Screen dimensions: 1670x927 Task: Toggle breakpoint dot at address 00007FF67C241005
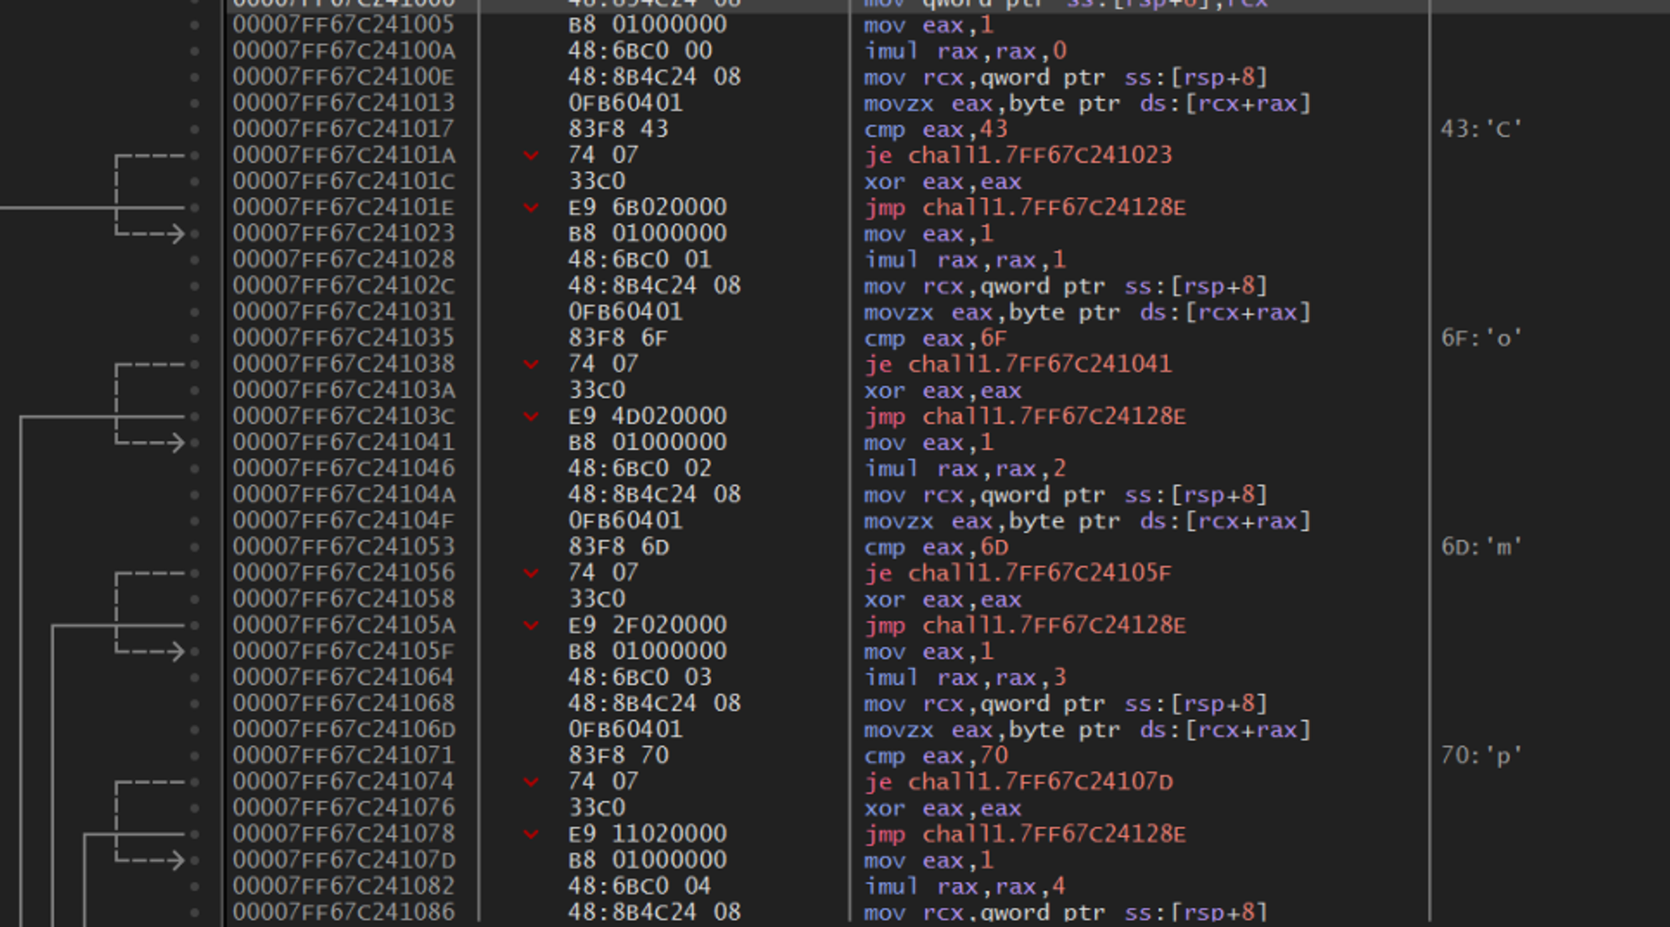pos(195,25)
